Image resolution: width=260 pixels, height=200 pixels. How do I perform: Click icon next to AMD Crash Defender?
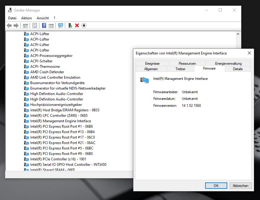pos(26,72)
